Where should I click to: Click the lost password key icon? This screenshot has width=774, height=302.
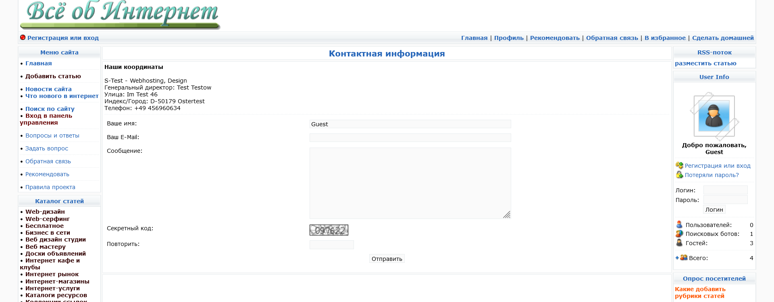click(x=679, y=175)
